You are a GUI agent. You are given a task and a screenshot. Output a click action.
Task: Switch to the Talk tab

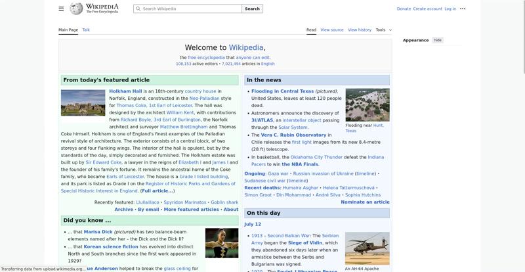(x=86, y=30)
